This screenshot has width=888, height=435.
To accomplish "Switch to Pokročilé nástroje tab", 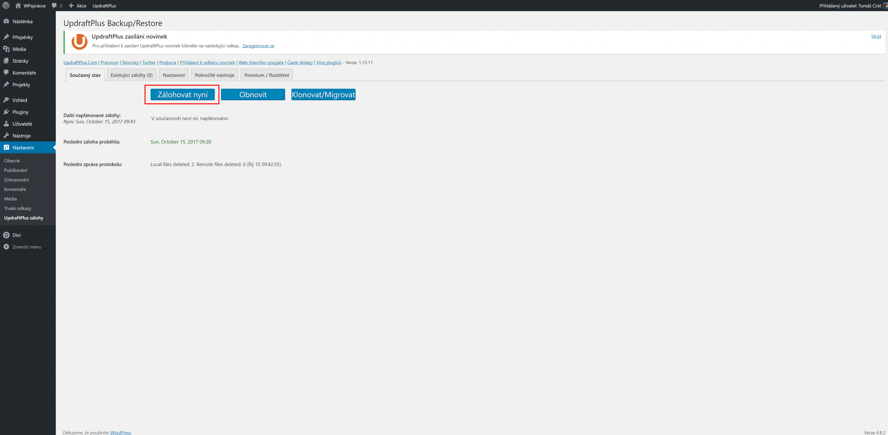I will pyautogui.click(x=214, y=75).
